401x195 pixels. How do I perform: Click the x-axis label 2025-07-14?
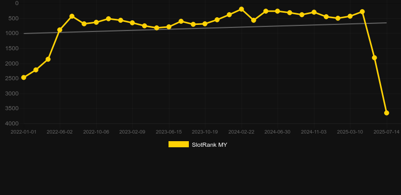[x=386, y=132]
